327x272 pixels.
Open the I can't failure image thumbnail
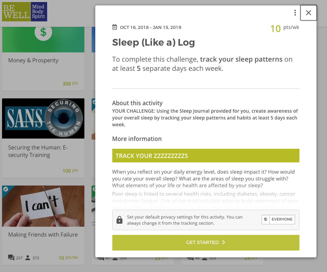click(43, 206)
